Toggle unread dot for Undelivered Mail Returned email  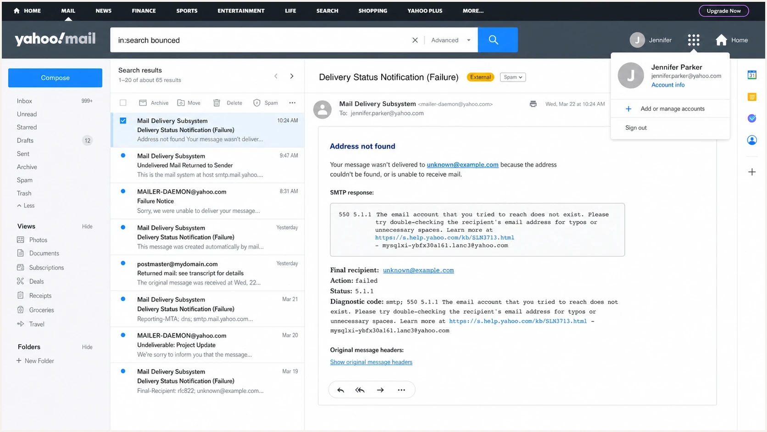123,156
